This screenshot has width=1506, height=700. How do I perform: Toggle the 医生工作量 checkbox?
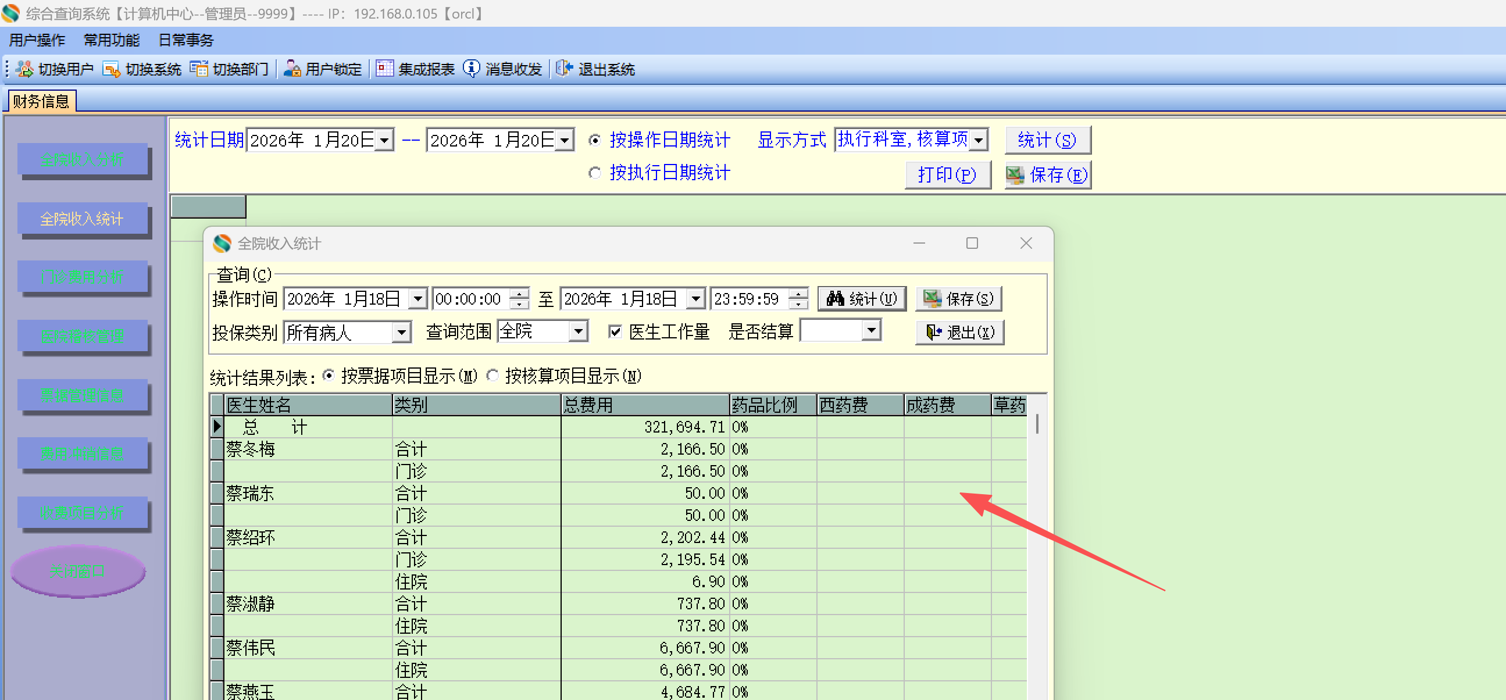[615, 332]
